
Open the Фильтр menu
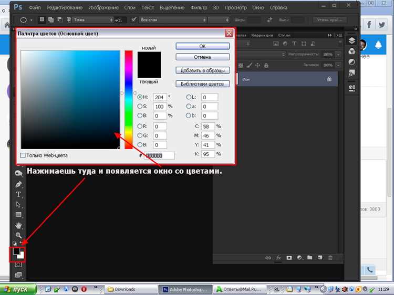pos(199,8)
